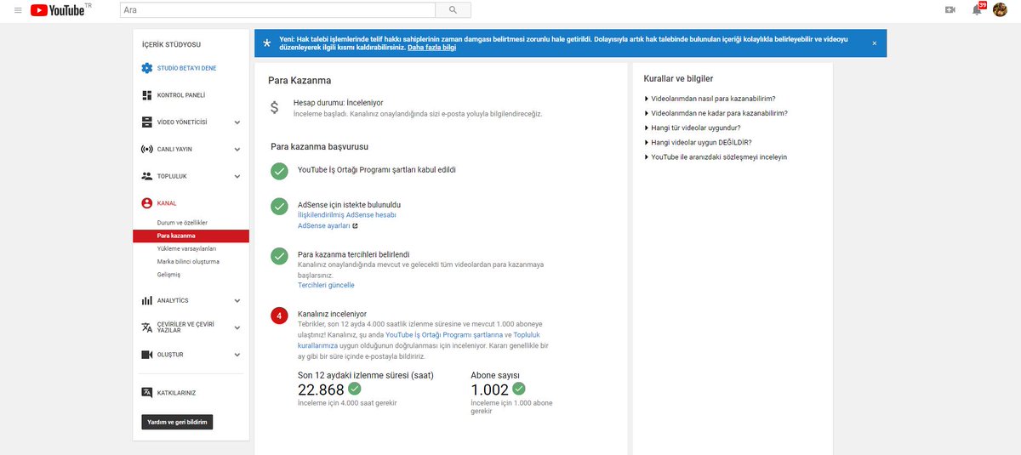The width and height of the screenshot is (1021, 455).
Task: Open Durum ve özellikler submenu item
Action: click(x=182, y=223)
